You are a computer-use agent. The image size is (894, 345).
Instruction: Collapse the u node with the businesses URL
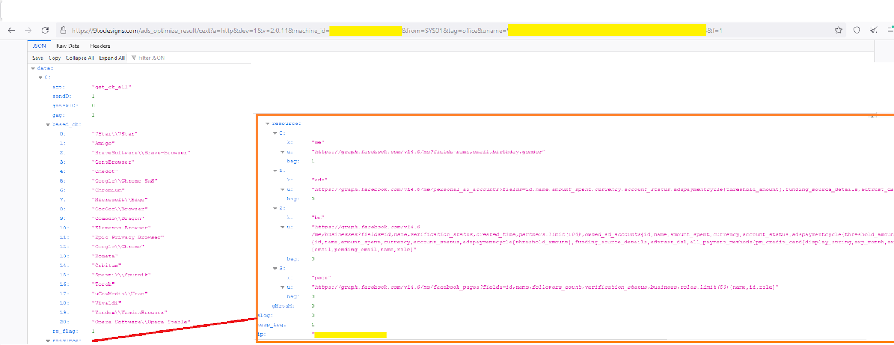point(283,227)
